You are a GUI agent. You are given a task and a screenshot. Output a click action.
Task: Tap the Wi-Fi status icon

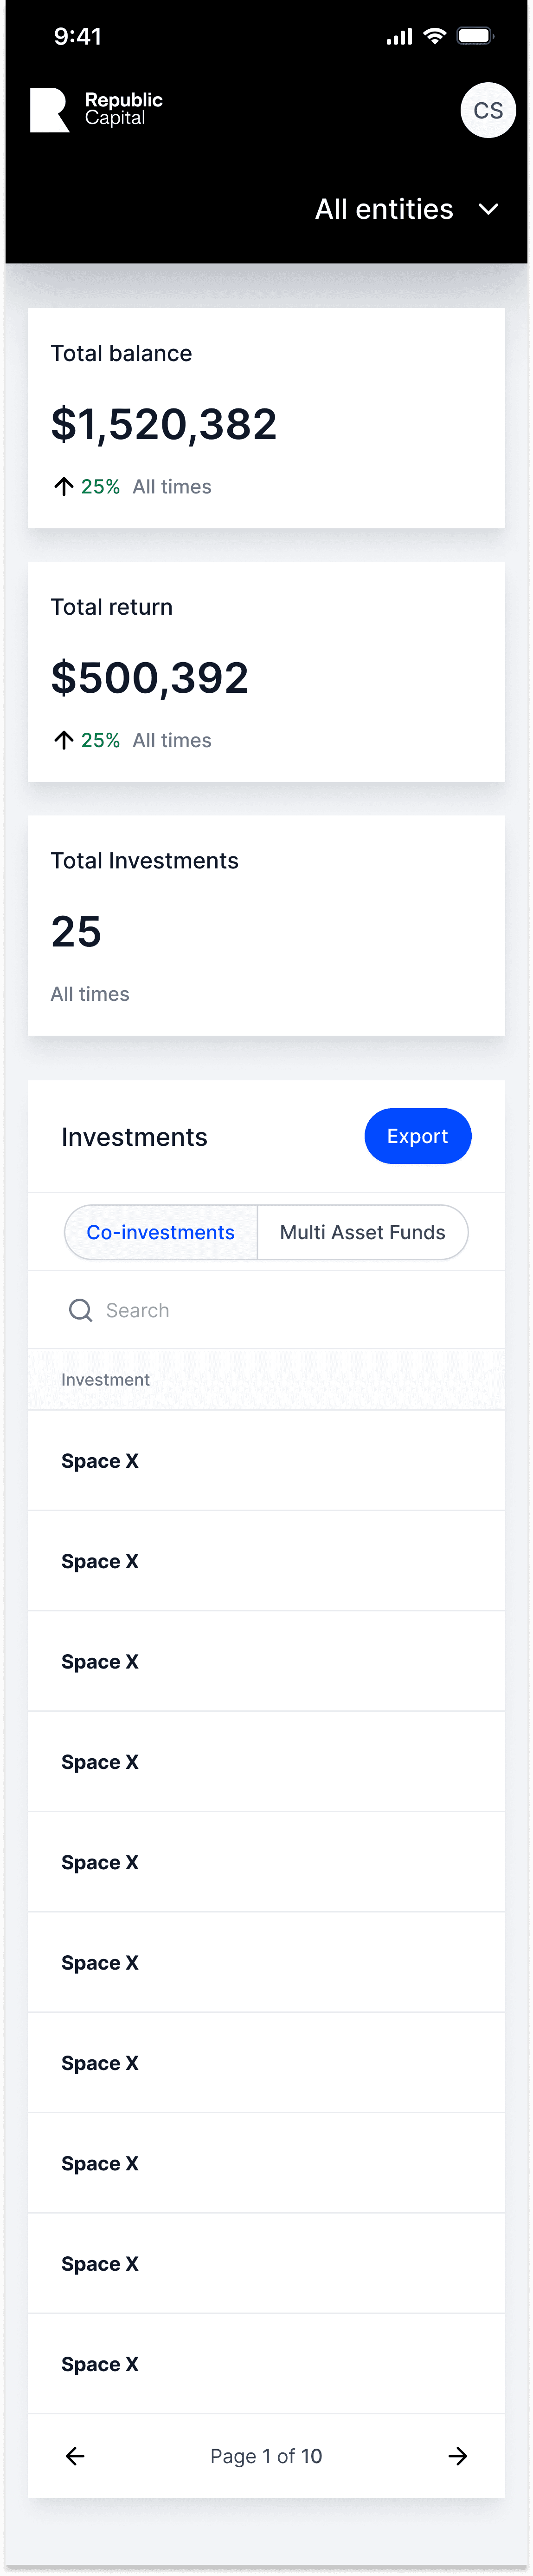pos(434,36)
